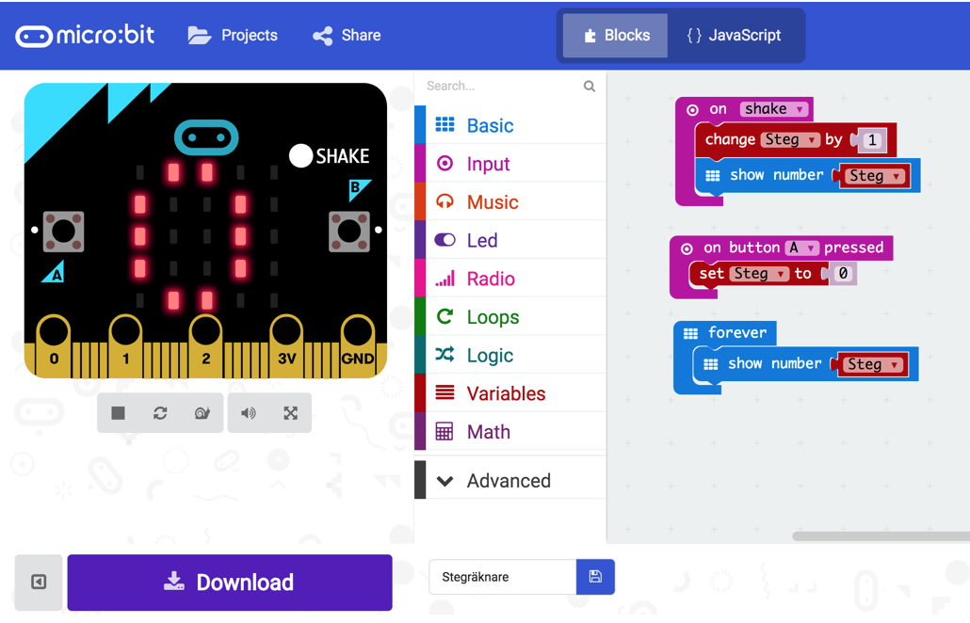
Task: Open the Music blocks category
Action: click(510, 202)
